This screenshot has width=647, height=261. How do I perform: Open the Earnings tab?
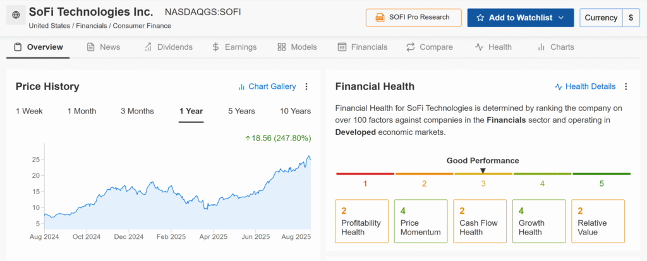pyautogui.click(x=234, y=47)
